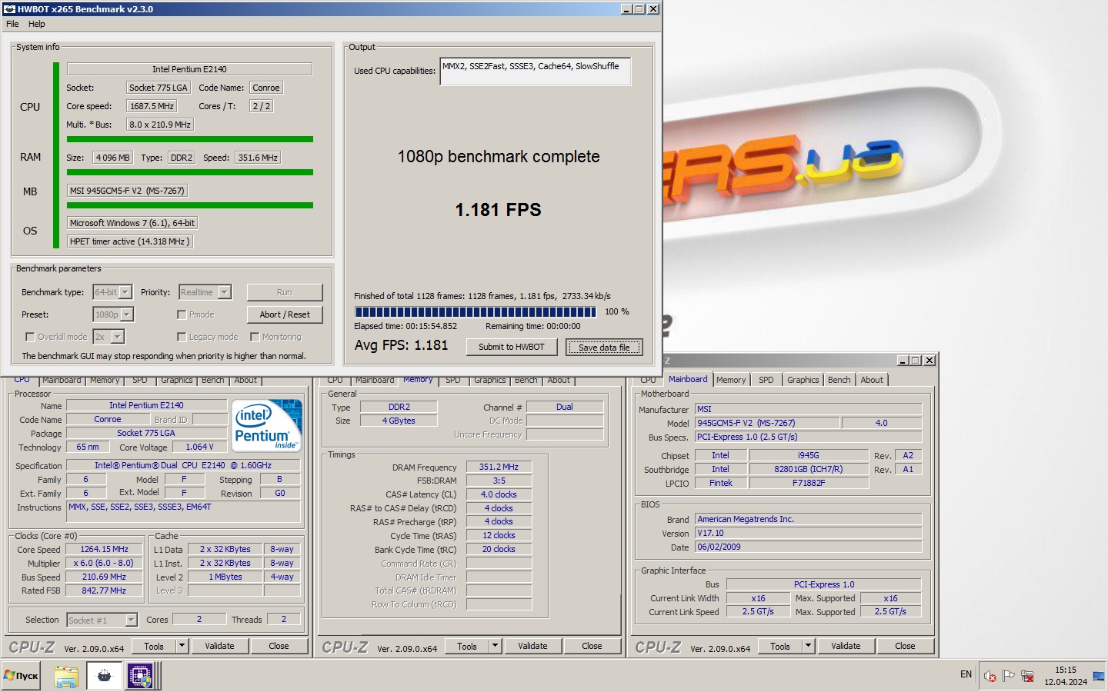The image size is (1108, 692).
Task: Click Tools button in the middle CPU-Z window
Action: [x=467, y=646]
